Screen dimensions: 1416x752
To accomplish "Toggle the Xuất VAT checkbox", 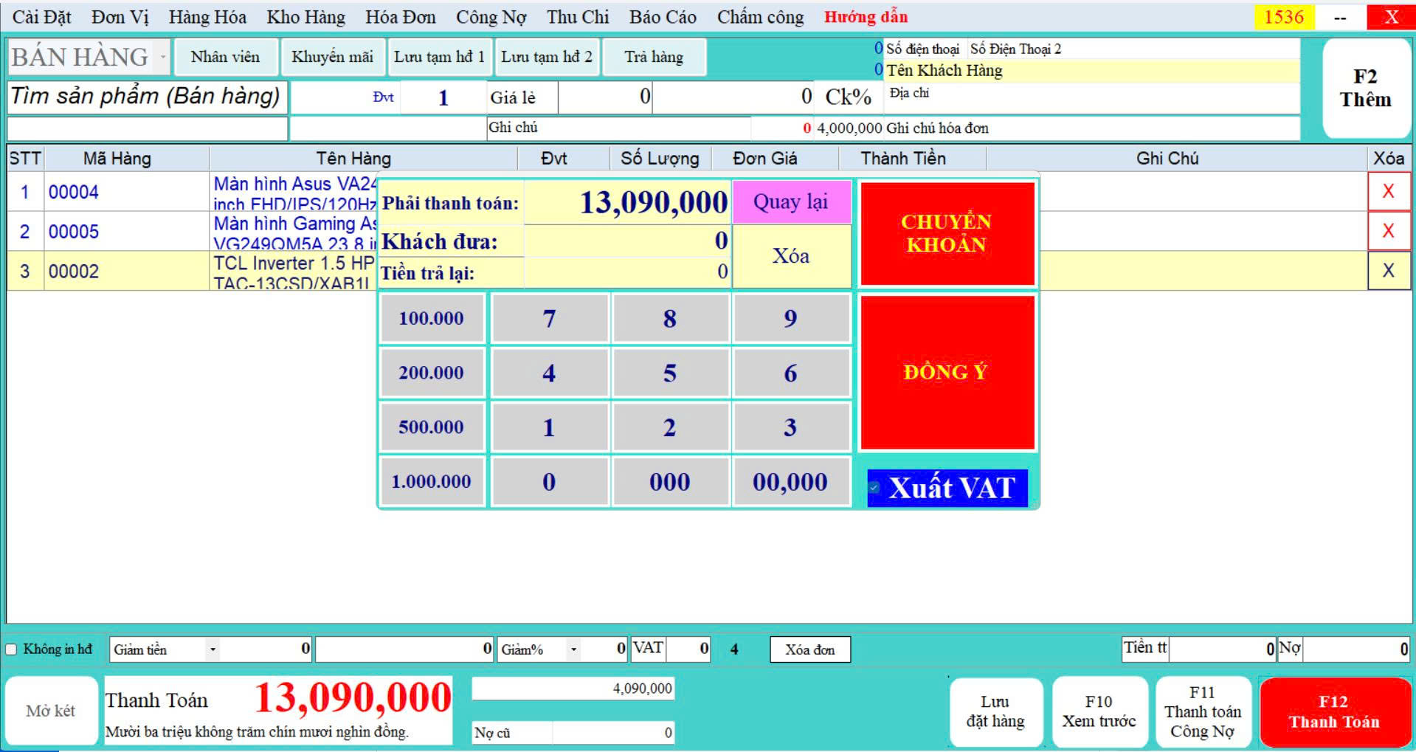I will coord(874,488).
